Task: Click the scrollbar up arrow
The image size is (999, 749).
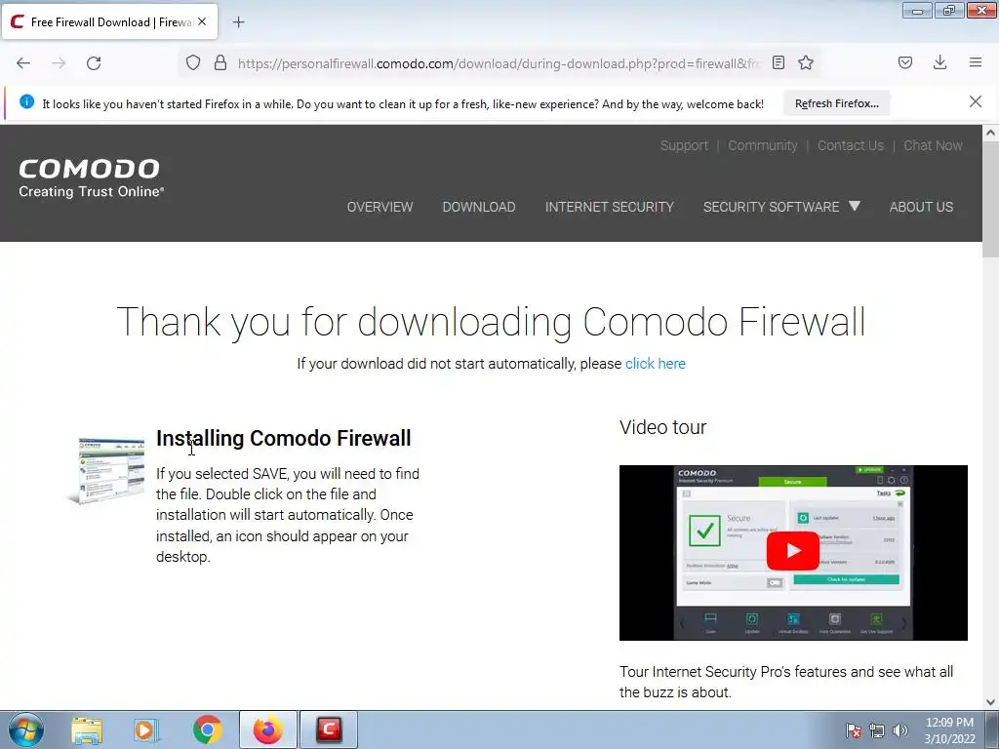Action: pyautogui.click(x=990, y=133)
